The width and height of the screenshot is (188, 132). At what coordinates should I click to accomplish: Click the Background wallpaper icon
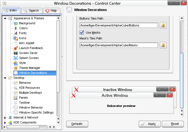[x=16, y=23]
